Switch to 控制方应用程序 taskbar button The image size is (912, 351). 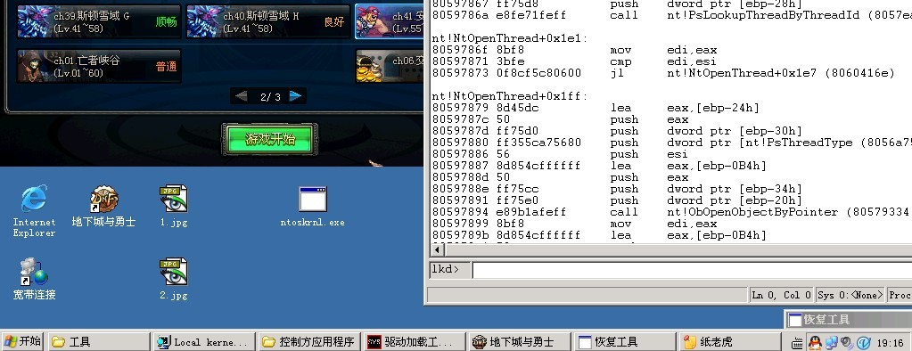309,342
